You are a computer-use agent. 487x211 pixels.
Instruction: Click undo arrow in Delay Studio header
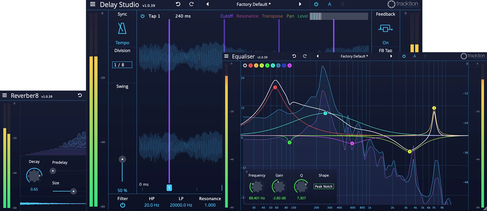[x=178, y=4]
